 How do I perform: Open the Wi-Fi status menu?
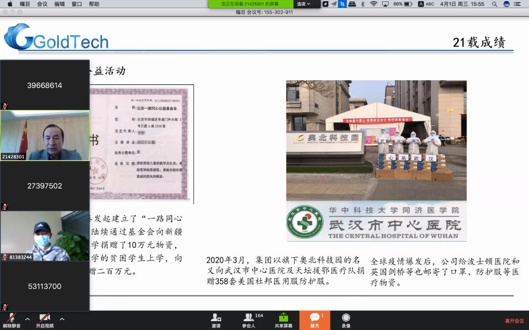tap(373, 4)
